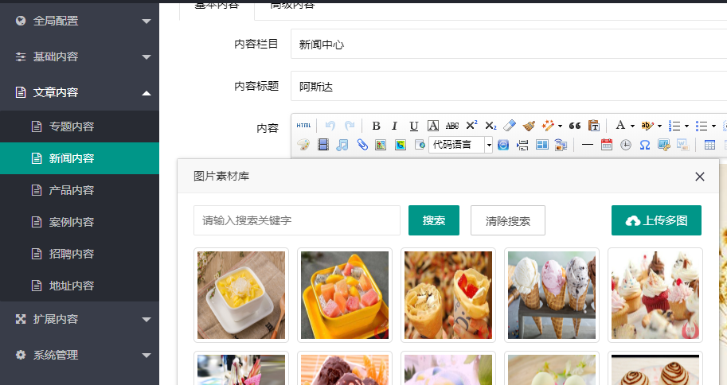The image size is (727, 385).
Task: Apply strikethrough formatting
Action: [x=452, y=126]
